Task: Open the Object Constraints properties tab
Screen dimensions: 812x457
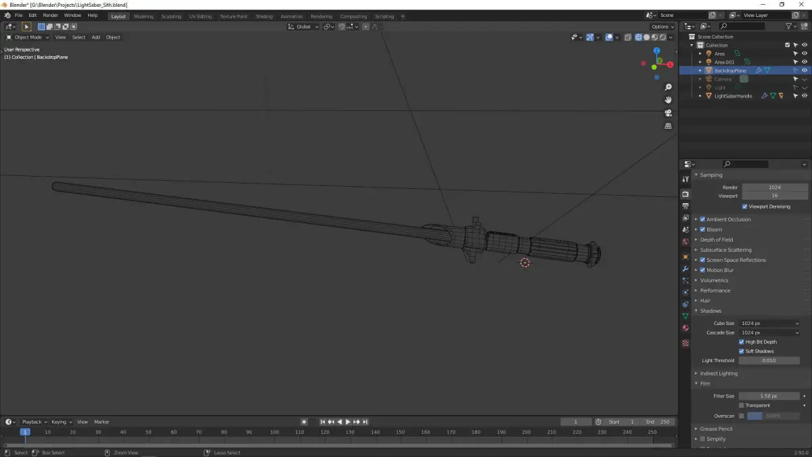Action: coord(685,304)
